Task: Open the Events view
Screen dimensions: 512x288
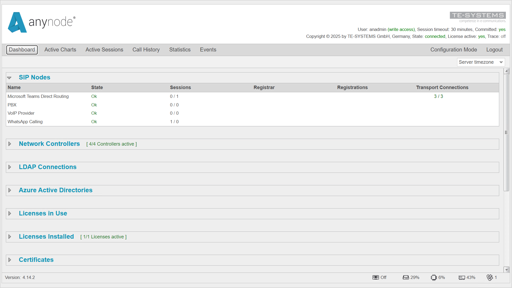Action: click(208, 50)
